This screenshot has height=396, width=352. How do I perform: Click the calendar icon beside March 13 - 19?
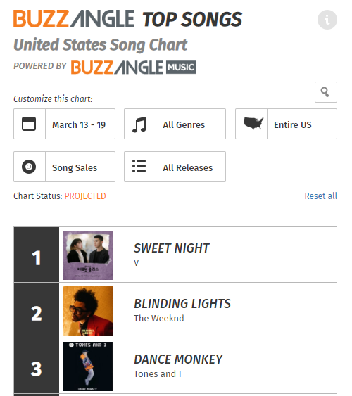pos(29,124)
